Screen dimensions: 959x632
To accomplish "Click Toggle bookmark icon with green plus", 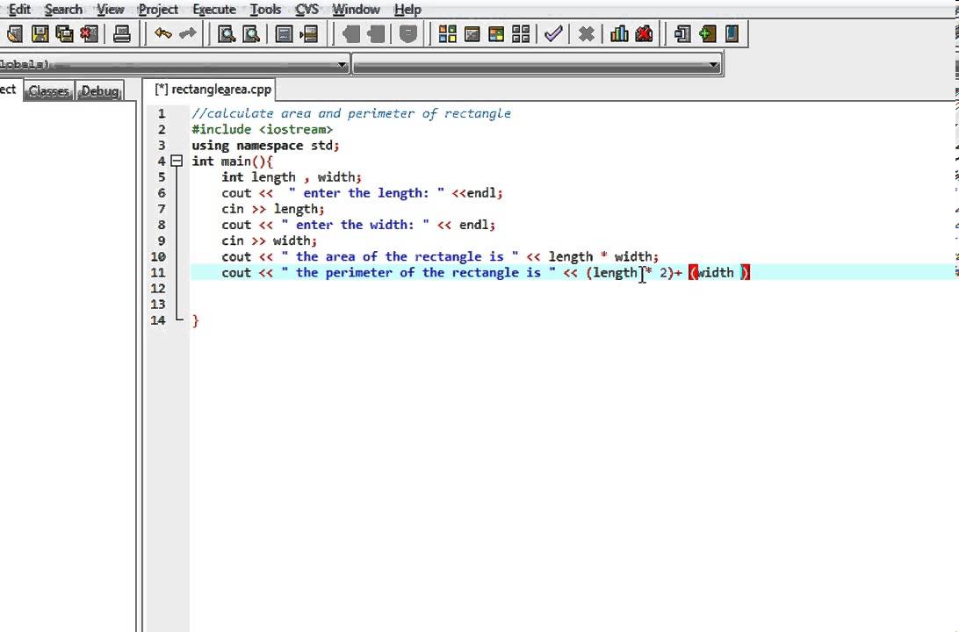I will click(x=708, y=33).
